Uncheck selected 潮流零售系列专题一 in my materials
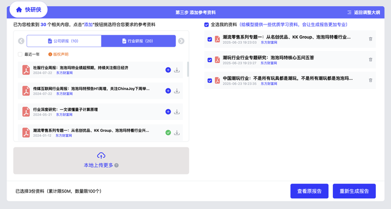 click(210, 40)
